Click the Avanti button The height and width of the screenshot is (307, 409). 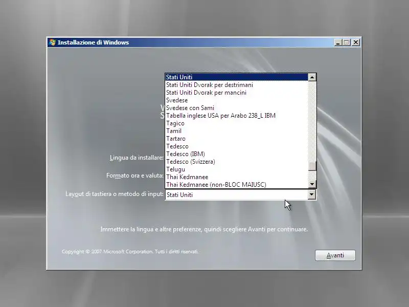pos(335,255)
